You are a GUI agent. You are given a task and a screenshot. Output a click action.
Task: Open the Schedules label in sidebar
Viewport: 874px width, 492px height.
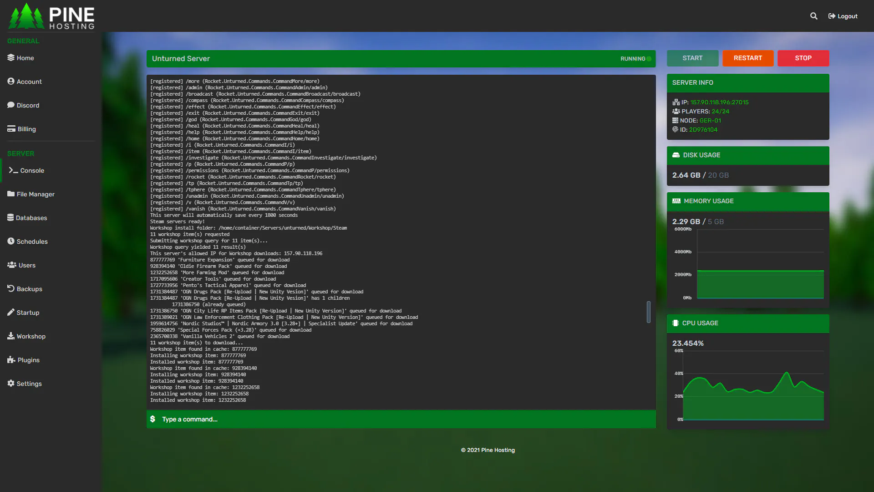click(x=32, y=241)
